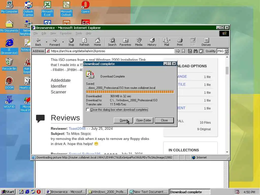Switch to Browservice taskbar button
Viewport: 260px width, 195px height.
66,192
